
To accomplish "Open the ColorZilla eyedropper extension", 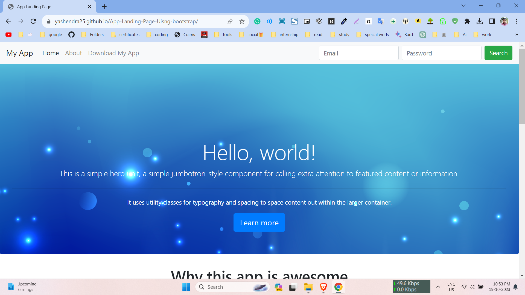I will click(344, 21).
